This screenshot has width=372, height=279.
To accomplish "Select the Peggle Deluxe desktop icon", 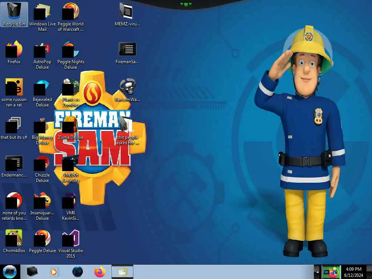I will coord(42,241).
